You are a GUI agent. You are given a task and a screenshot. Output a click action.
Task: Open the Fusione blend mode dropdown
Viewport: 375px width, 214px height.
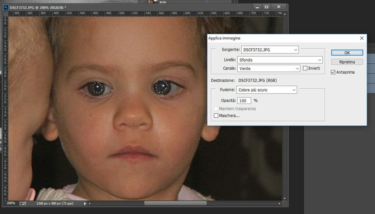tap(267, 90)
